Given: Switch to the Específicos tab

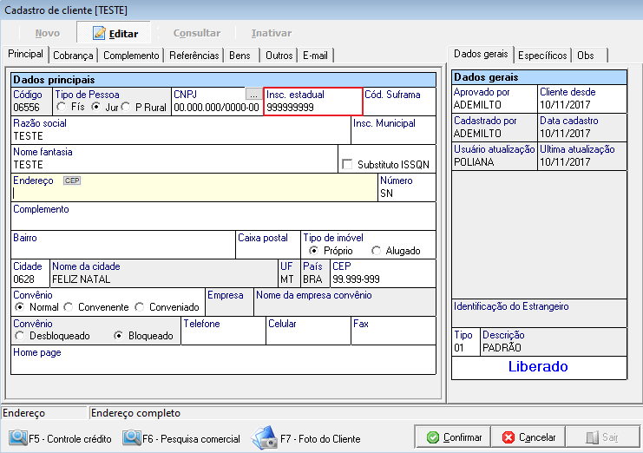Looking at the screenshot, I should pos(542,56).
